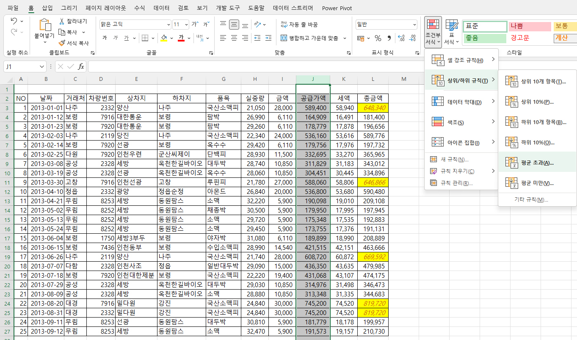Decrease font size with the smaller 가 icon
577x340 pixels.
206,25
